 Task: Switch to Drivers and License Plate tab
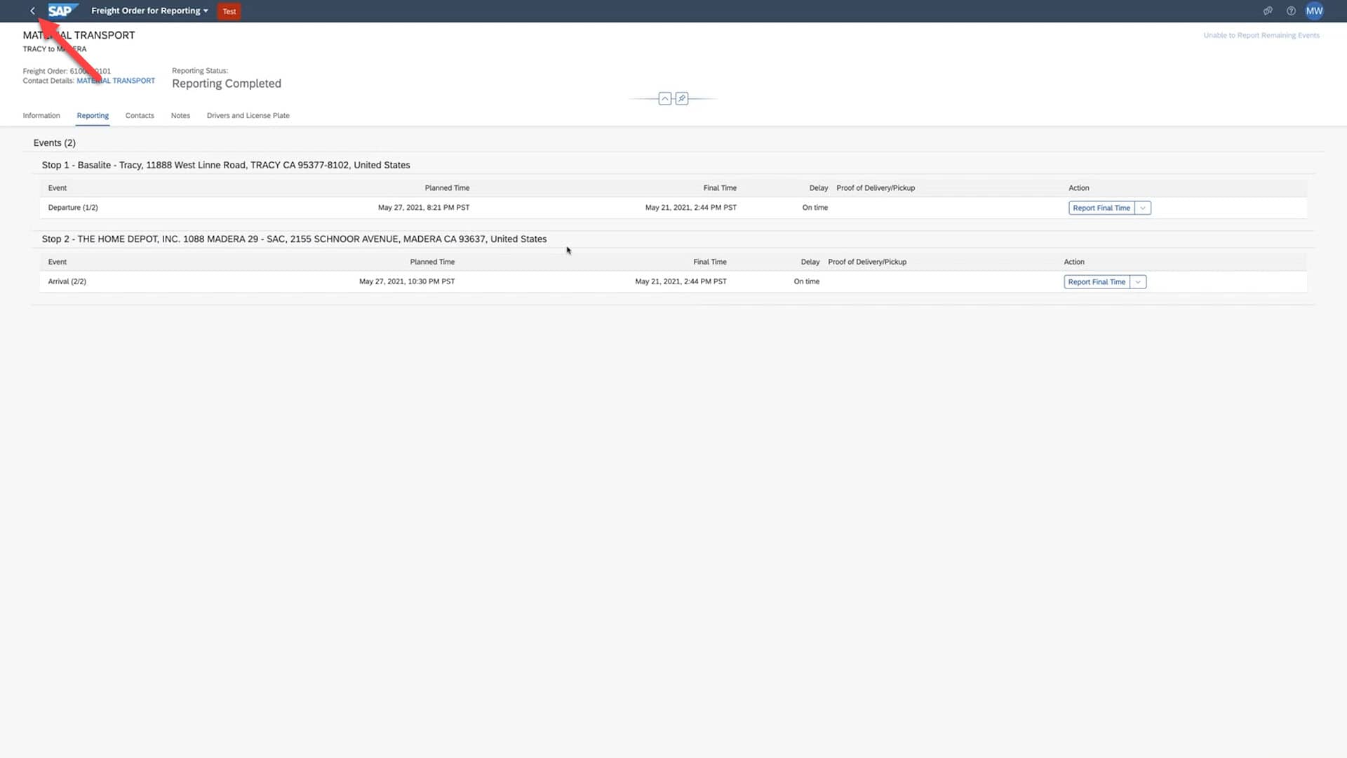click(248, 115)
